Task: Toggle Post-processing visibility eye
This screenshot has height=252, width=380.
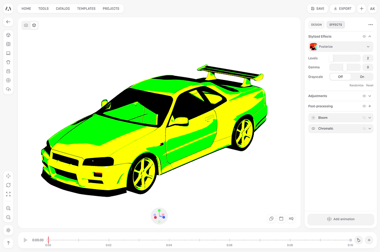Action: coord(364,106)
